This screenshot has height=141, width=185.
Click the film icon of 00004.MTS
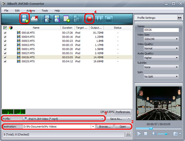[18, 37]
